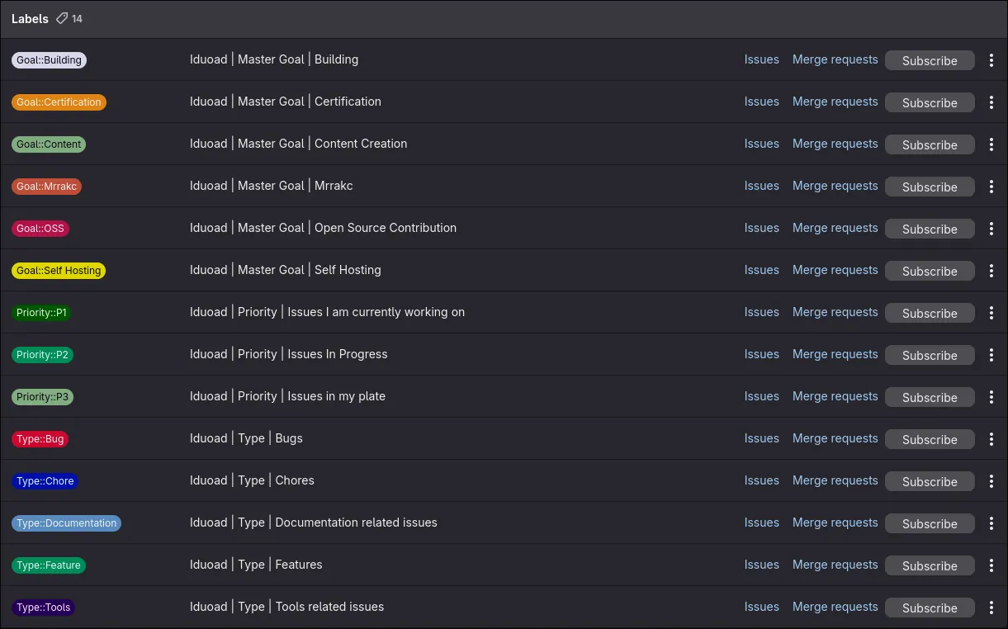
Task: View Merge requests for Priority::P3 label
Action: point(835,396)
